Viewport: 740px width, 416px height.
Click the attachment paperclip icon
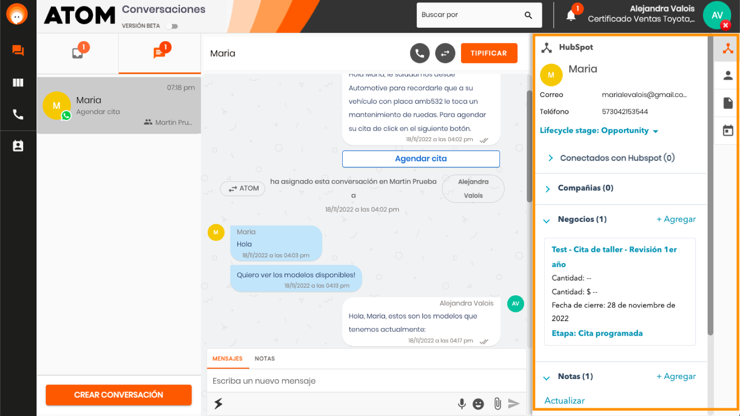click(x=497, y=404)
